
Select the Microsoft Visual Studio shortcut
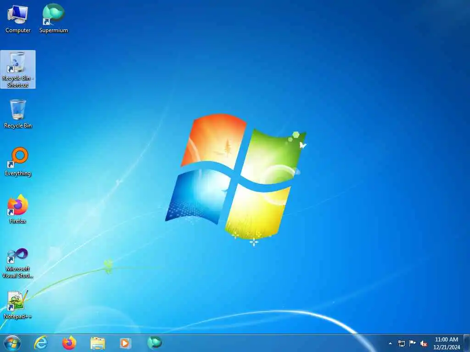pyautogui.click(x=18, y=264)
